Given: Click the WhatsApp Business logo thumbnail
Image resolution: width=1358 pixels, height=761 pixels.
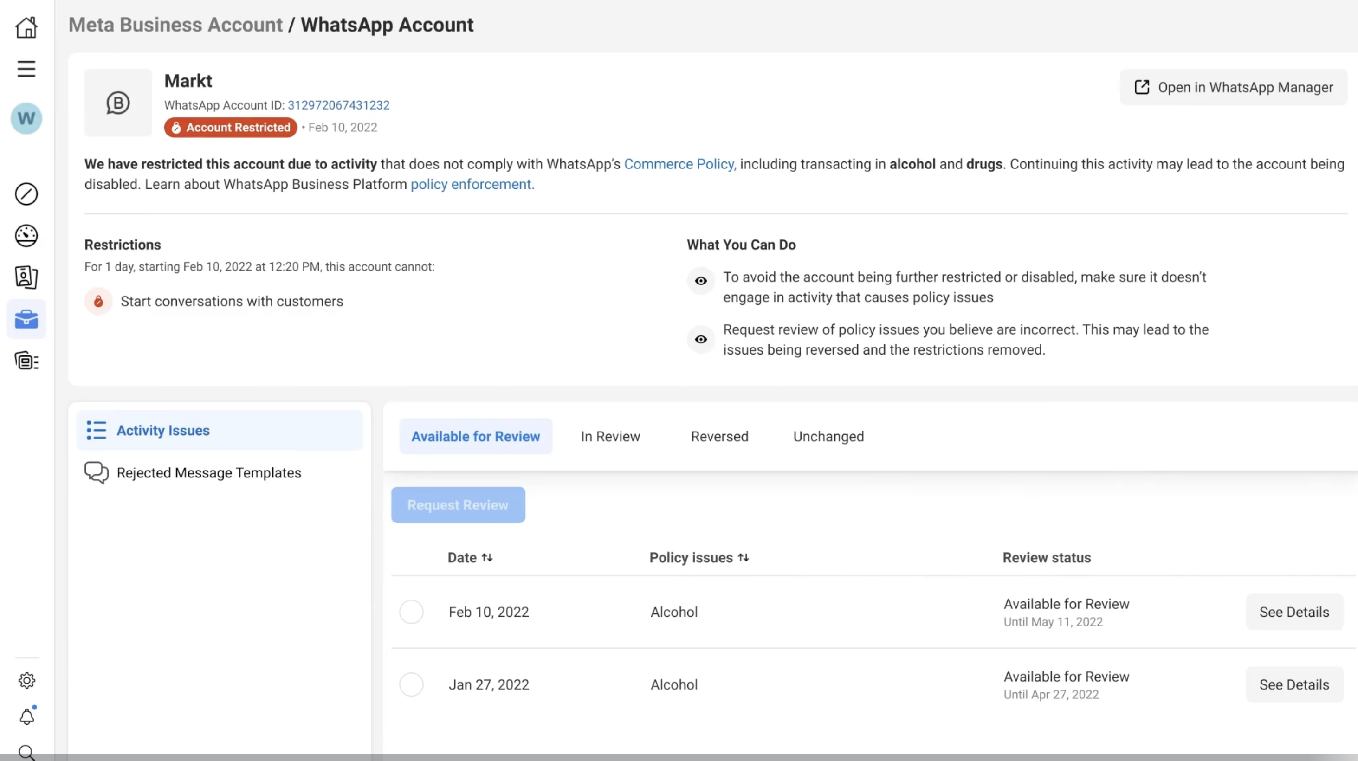Looking at the screenshot, I should pyautogui.click(x=118, y=103).
